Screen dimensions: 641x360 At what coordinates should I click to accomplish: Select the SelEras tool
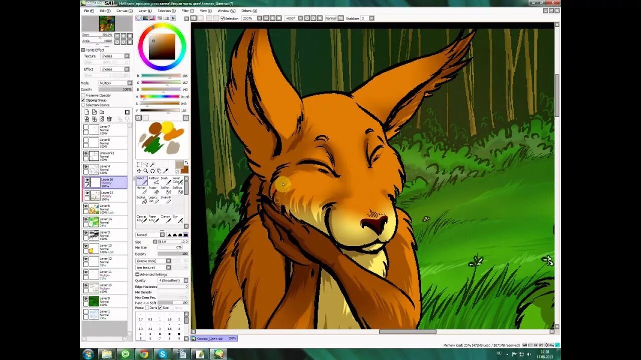point(177,190)
